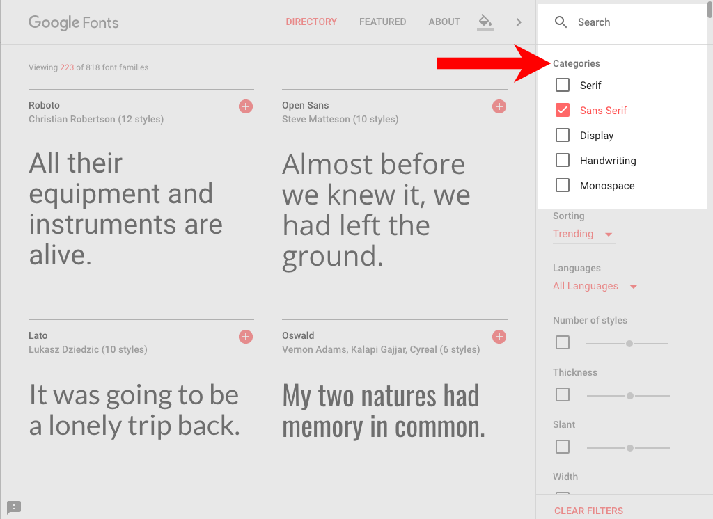
Task: Click 'Christian Robertson (12 styles)' text
Action: tap(96, 119)
